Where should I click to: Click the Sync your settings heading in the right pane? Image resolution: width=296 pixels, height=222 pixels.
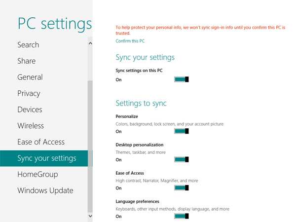click(145, 57)
